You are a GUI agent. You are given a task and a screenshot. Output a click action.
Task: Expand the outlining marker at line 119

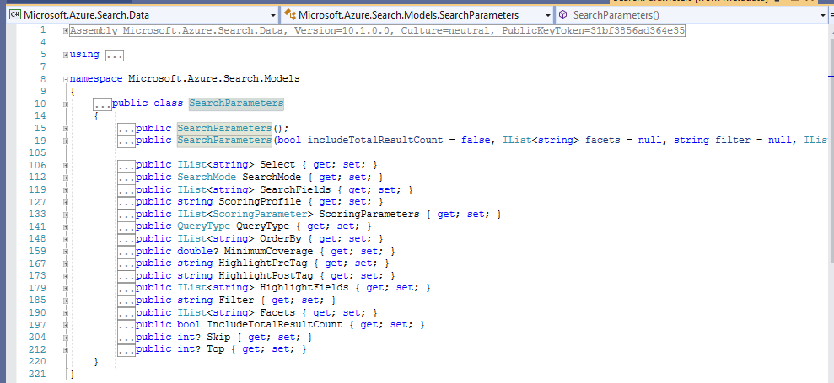click(66, 189)
